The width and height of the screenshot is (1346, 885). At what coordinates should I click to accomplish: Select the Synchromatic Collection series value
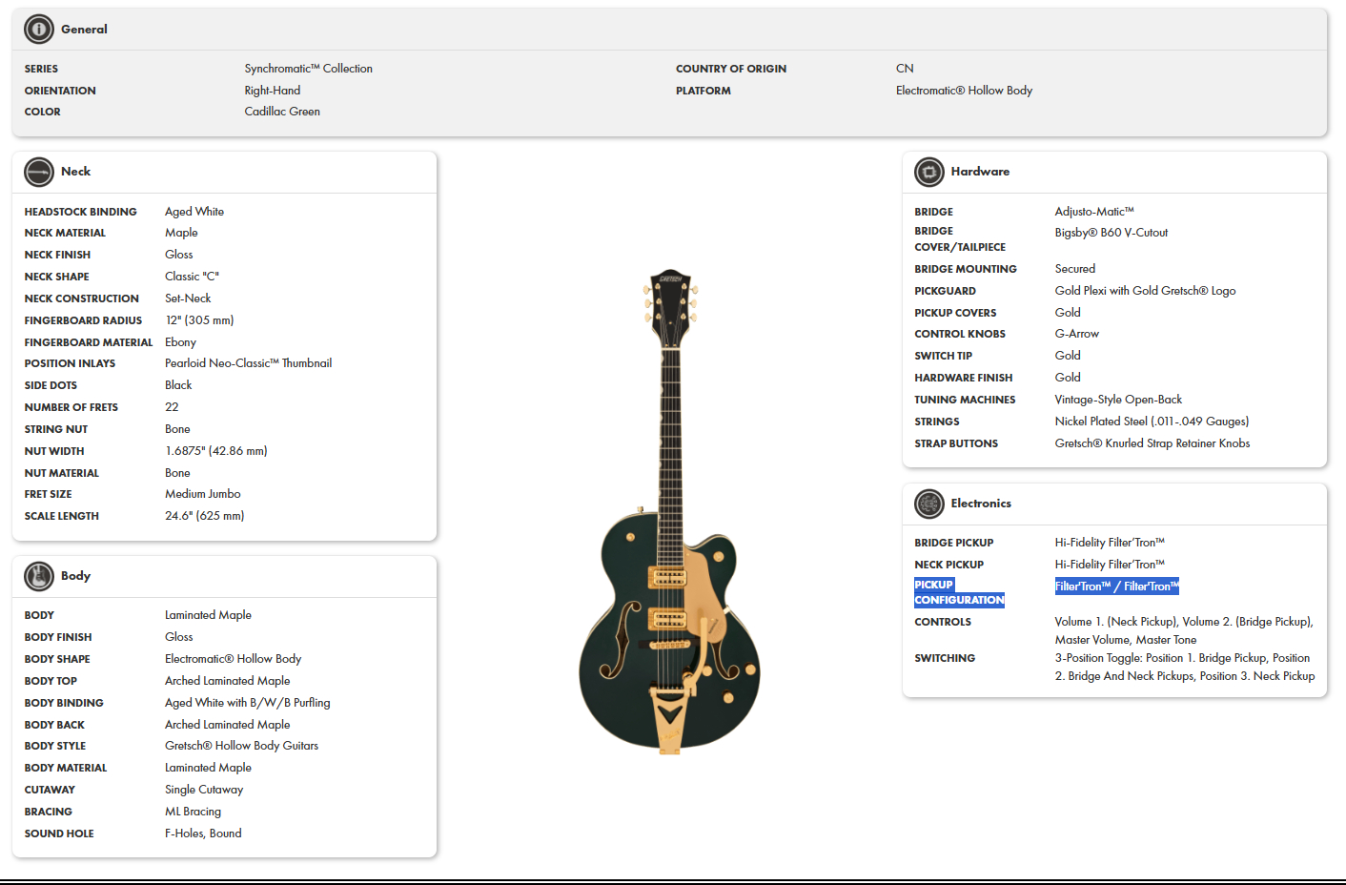tap(306, 68)
